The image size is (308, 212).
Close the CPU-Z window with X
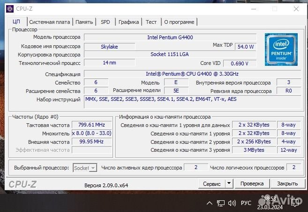(296, 9)
